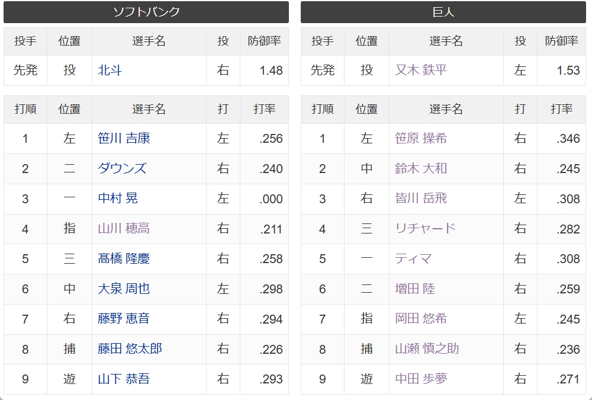This screenshot has width=592, height=400.
Task: Select batting average .211
Action: pos(271,229)
